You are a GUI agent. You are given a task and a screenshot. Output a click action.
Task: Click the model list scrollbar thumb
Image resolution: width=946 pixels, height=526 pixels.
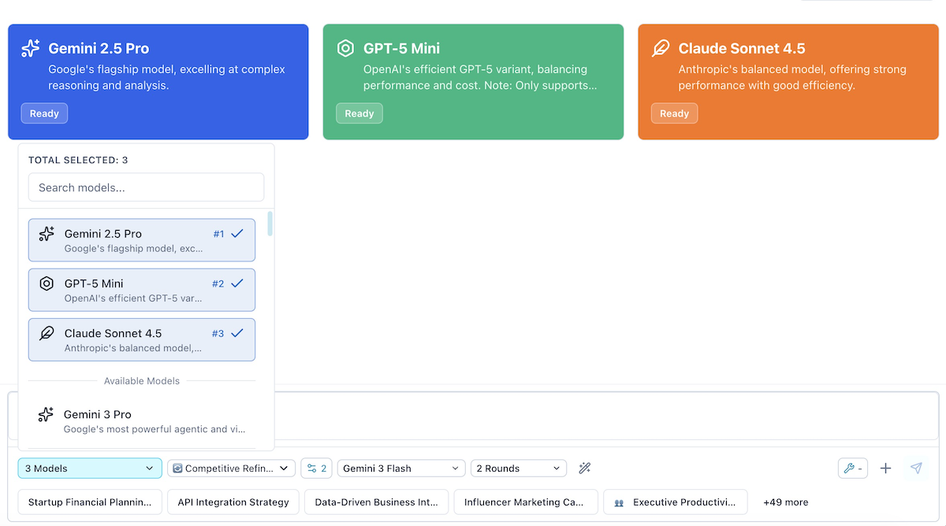[x=270, y=224]
